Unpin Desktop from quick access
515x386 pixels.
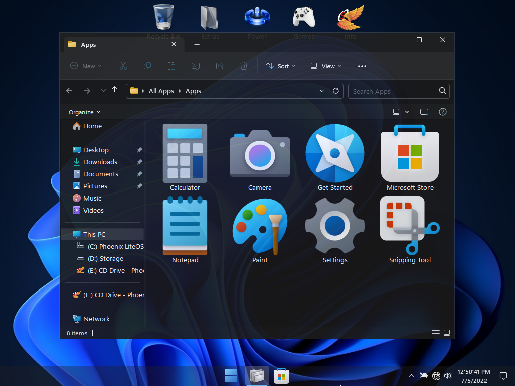[140, 150]
